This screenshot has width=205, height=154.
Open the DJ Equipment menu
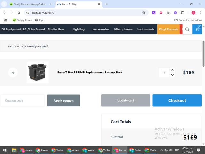[11, 29]
